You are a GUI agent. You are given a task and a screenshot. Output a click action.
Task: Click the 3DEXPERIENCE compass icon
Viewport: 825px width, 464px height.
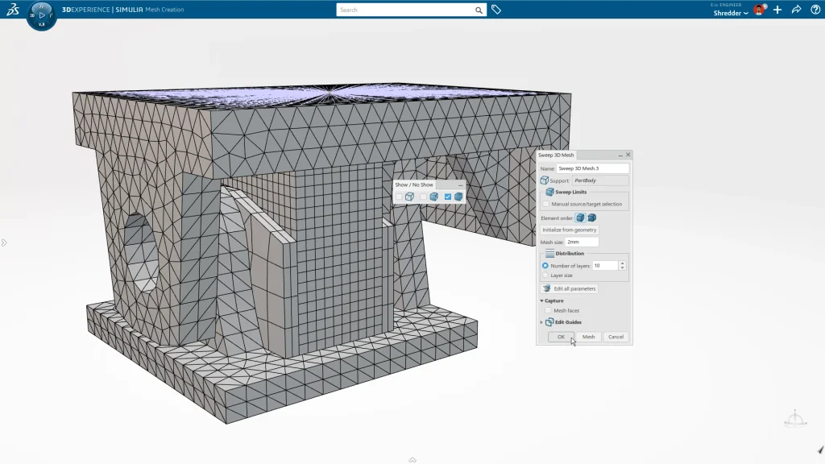41,14
